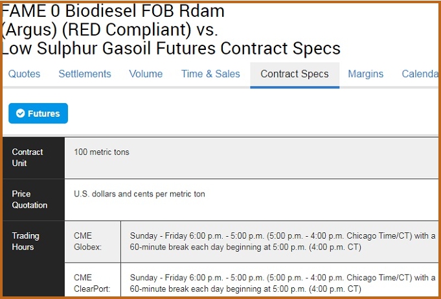View the Margins tab
This screenshot has width=441, height=299.
click(x=366, y=74)
